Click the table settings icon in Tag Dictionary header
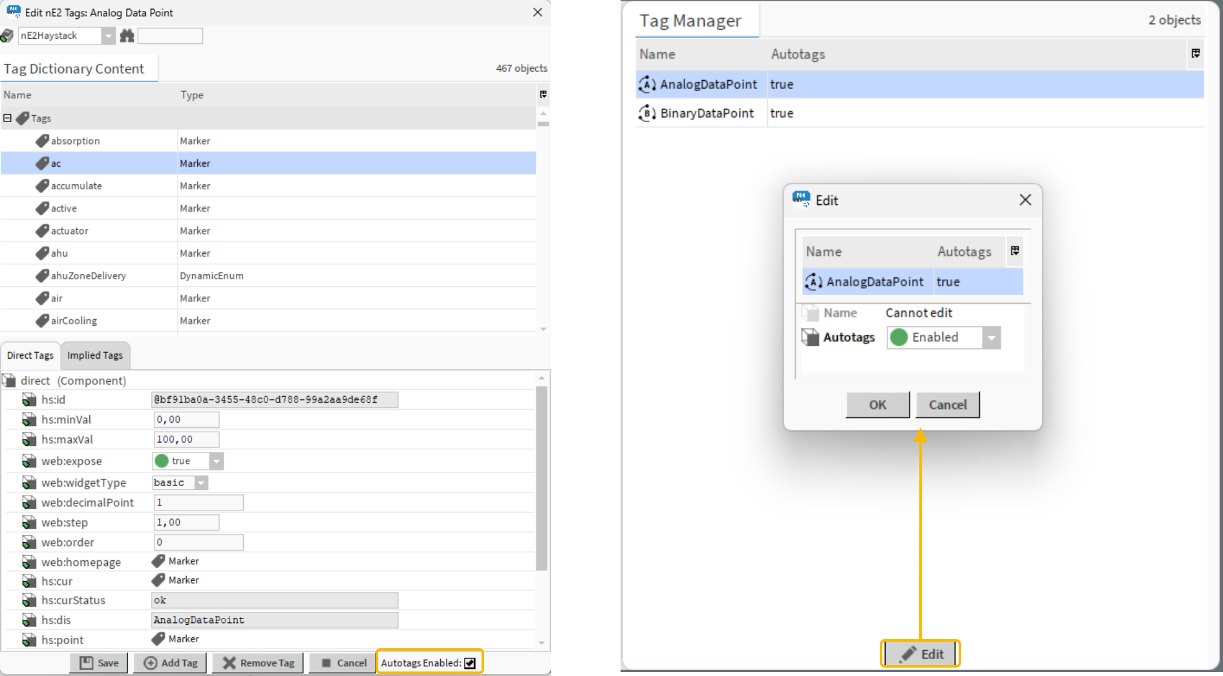The height and width of the screenshot is (676, 1223). point(543,95)
